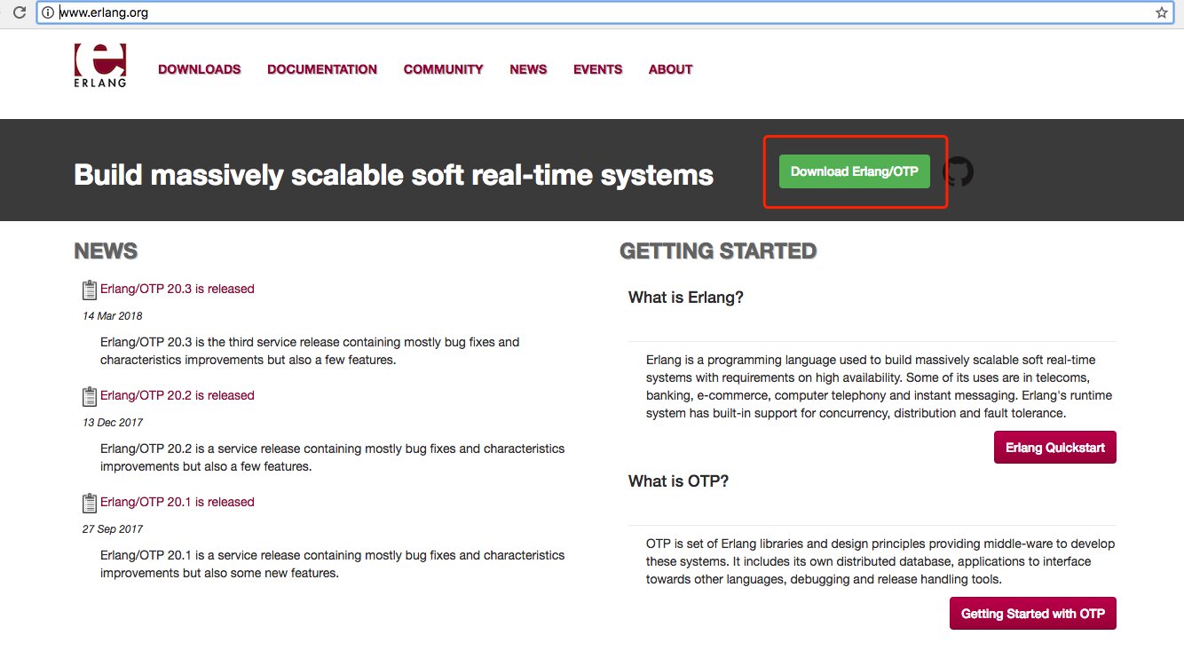
Task: Click the 20.1 'some new features' description
Action: click(x=333, y=564)
